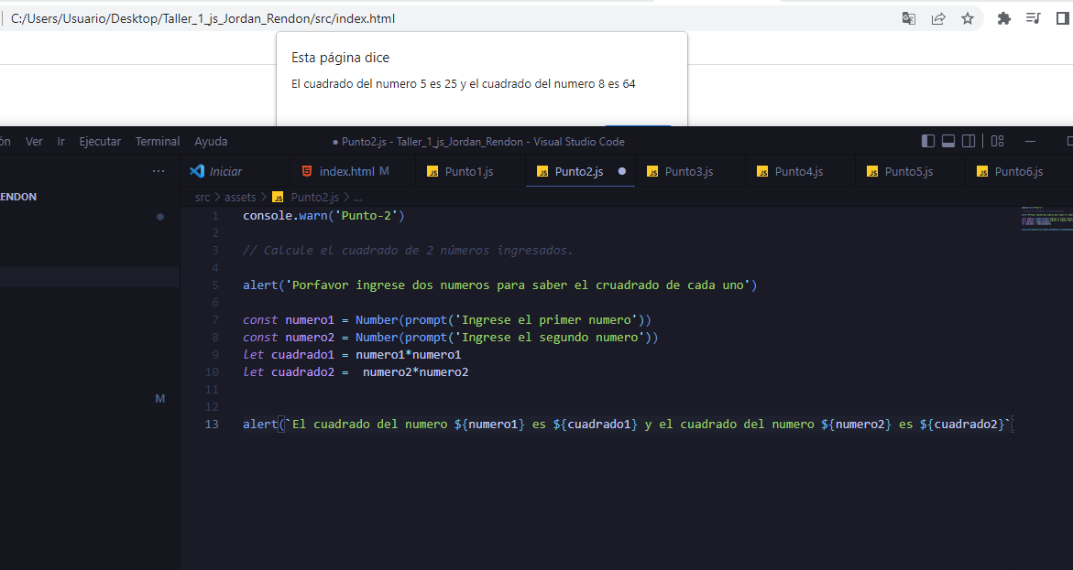
Task: Click the console.warn('Punto-2') code line
Action: [x=323, y=215]
